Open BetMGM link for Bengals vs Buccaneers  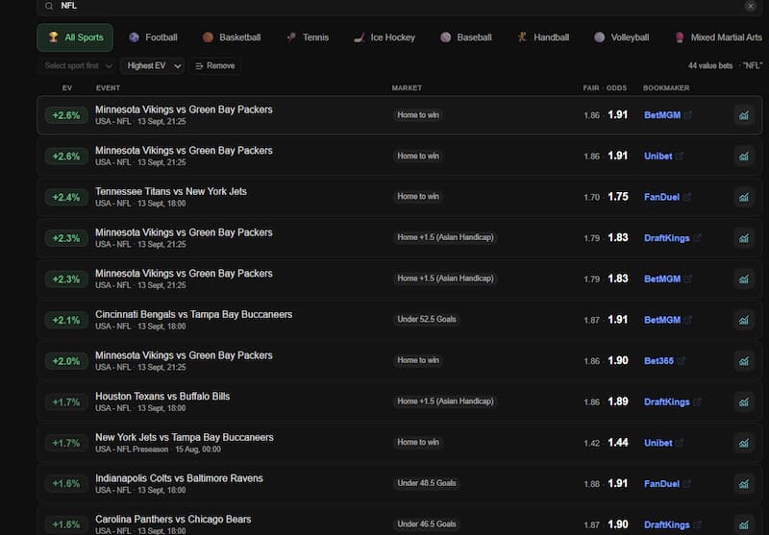662,320
